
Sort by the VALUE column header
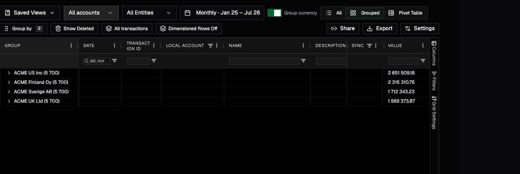point(395,46)
